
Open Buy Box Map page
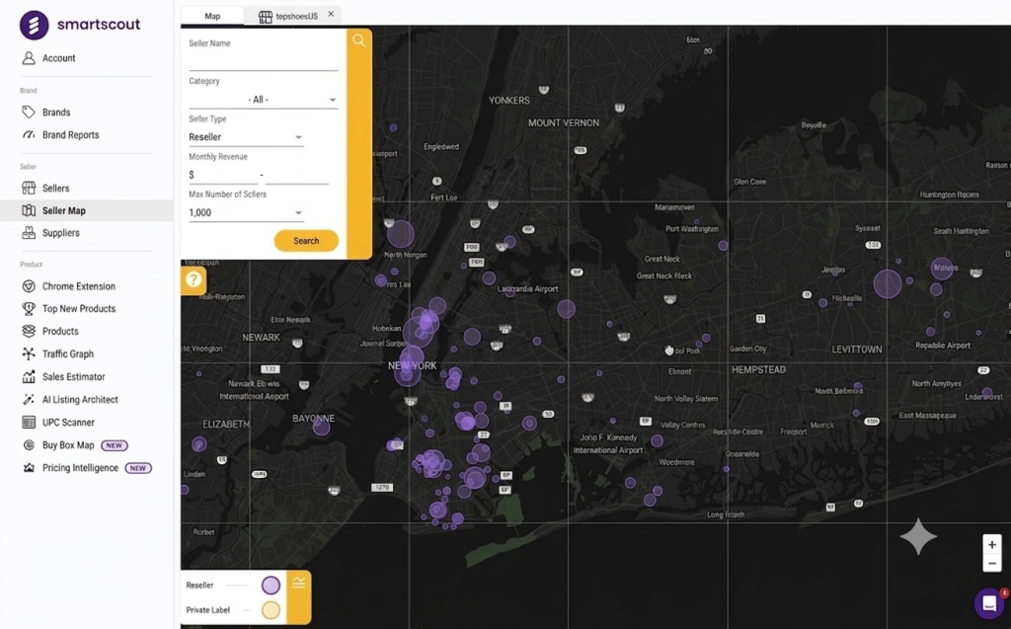68,445
